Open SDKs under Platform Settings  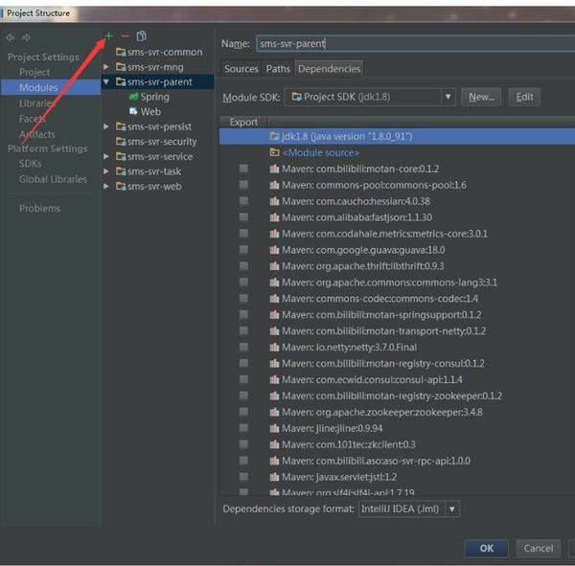pos(30,164)
